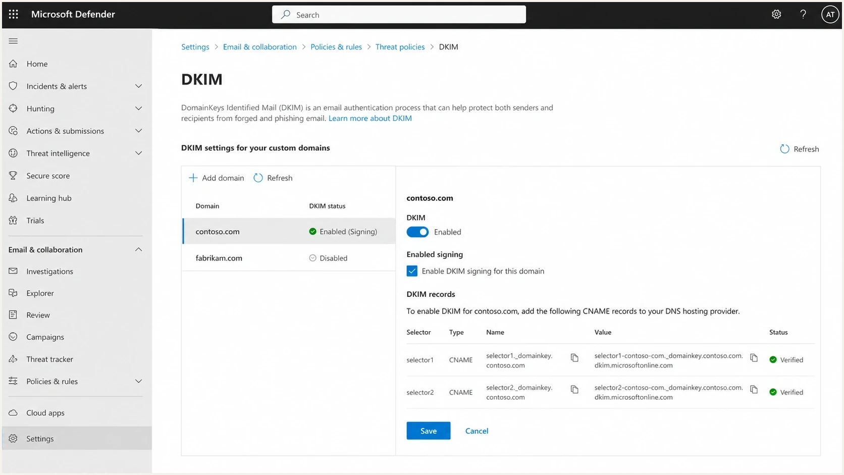Click the search magnifier icon

click(286, 15)
